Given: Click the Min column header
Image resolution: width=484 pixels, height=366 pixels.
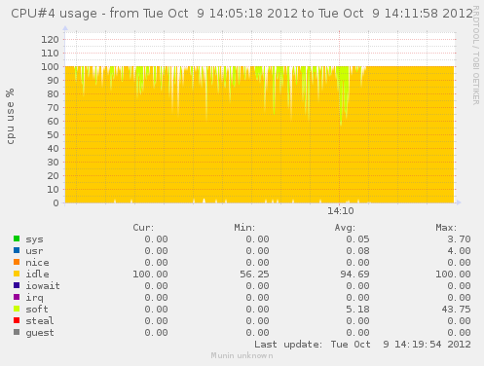Looking at the screenshot, I should 244,228.
